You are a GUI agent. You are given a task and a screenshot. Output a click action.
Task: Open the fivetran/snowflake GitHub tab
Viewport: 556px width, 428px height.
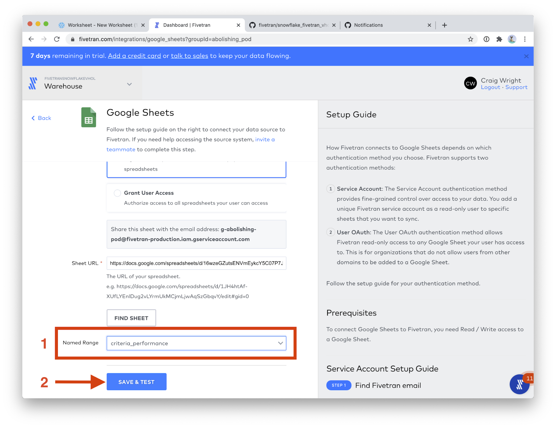point(292,25)
